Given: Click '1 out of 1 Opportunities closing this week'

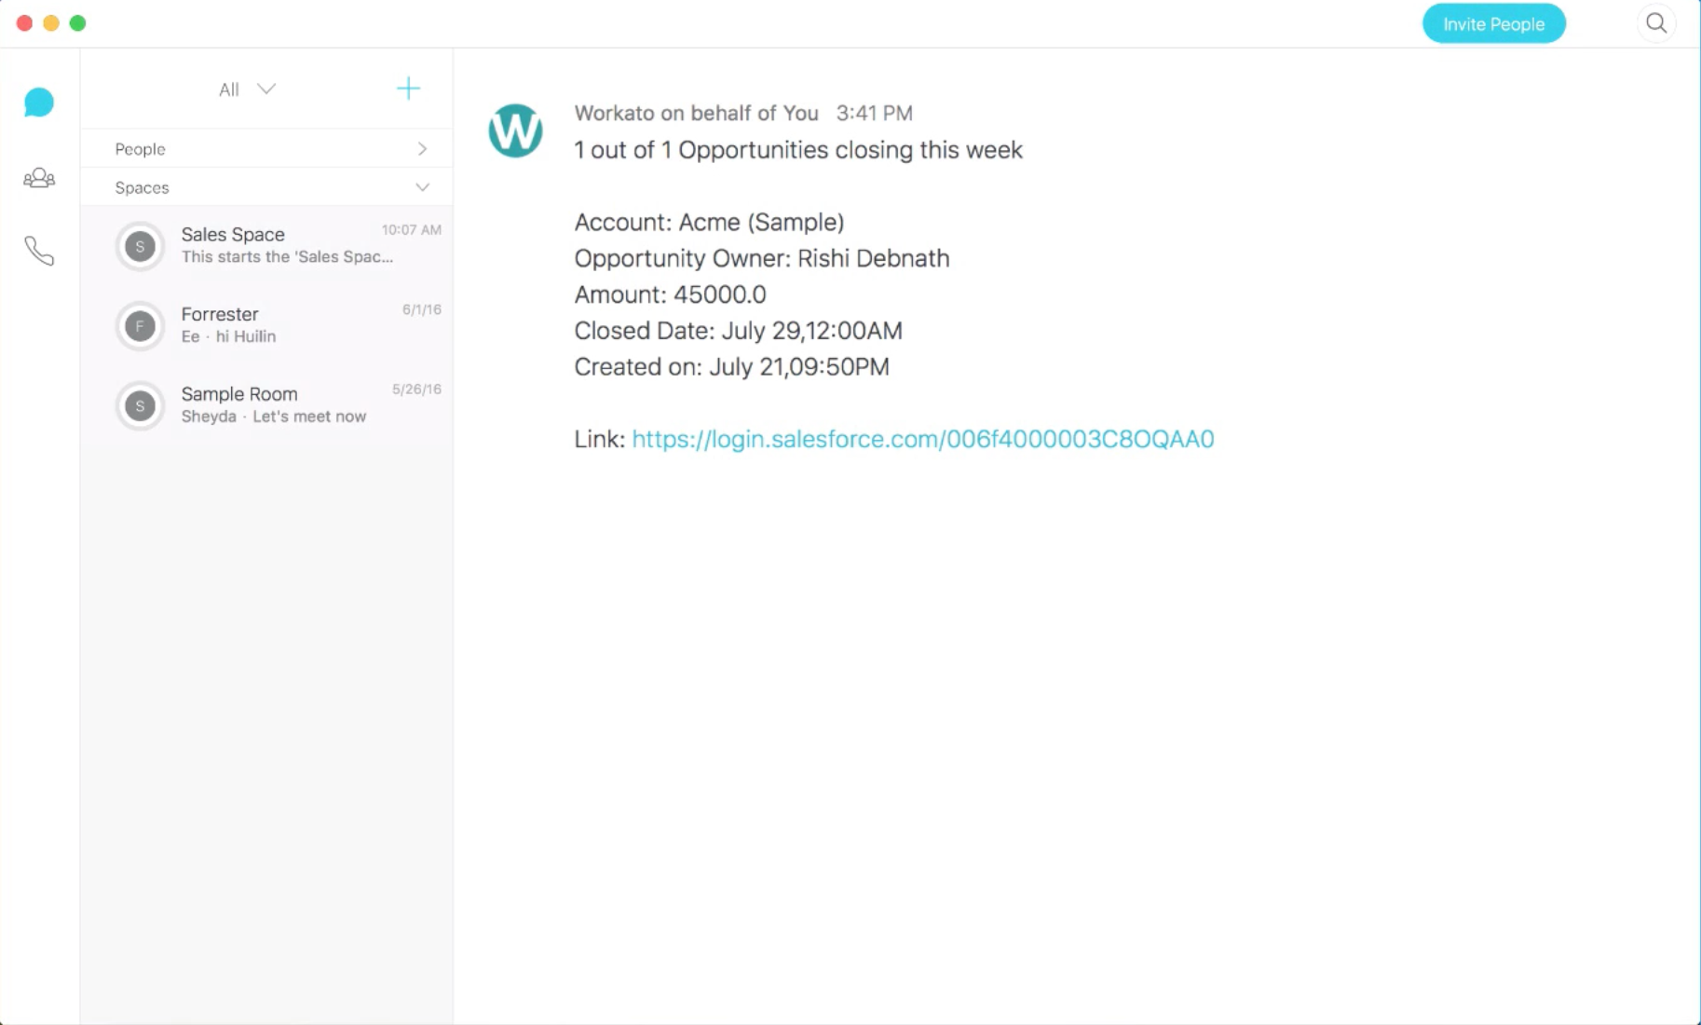Looking at the screenshot, I should (x=798, y=150).
